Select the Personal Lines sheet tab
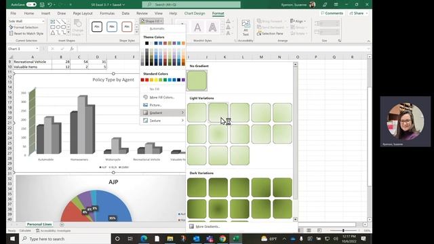The width and height of the screenshot is (434, 244). click(39, 224)
